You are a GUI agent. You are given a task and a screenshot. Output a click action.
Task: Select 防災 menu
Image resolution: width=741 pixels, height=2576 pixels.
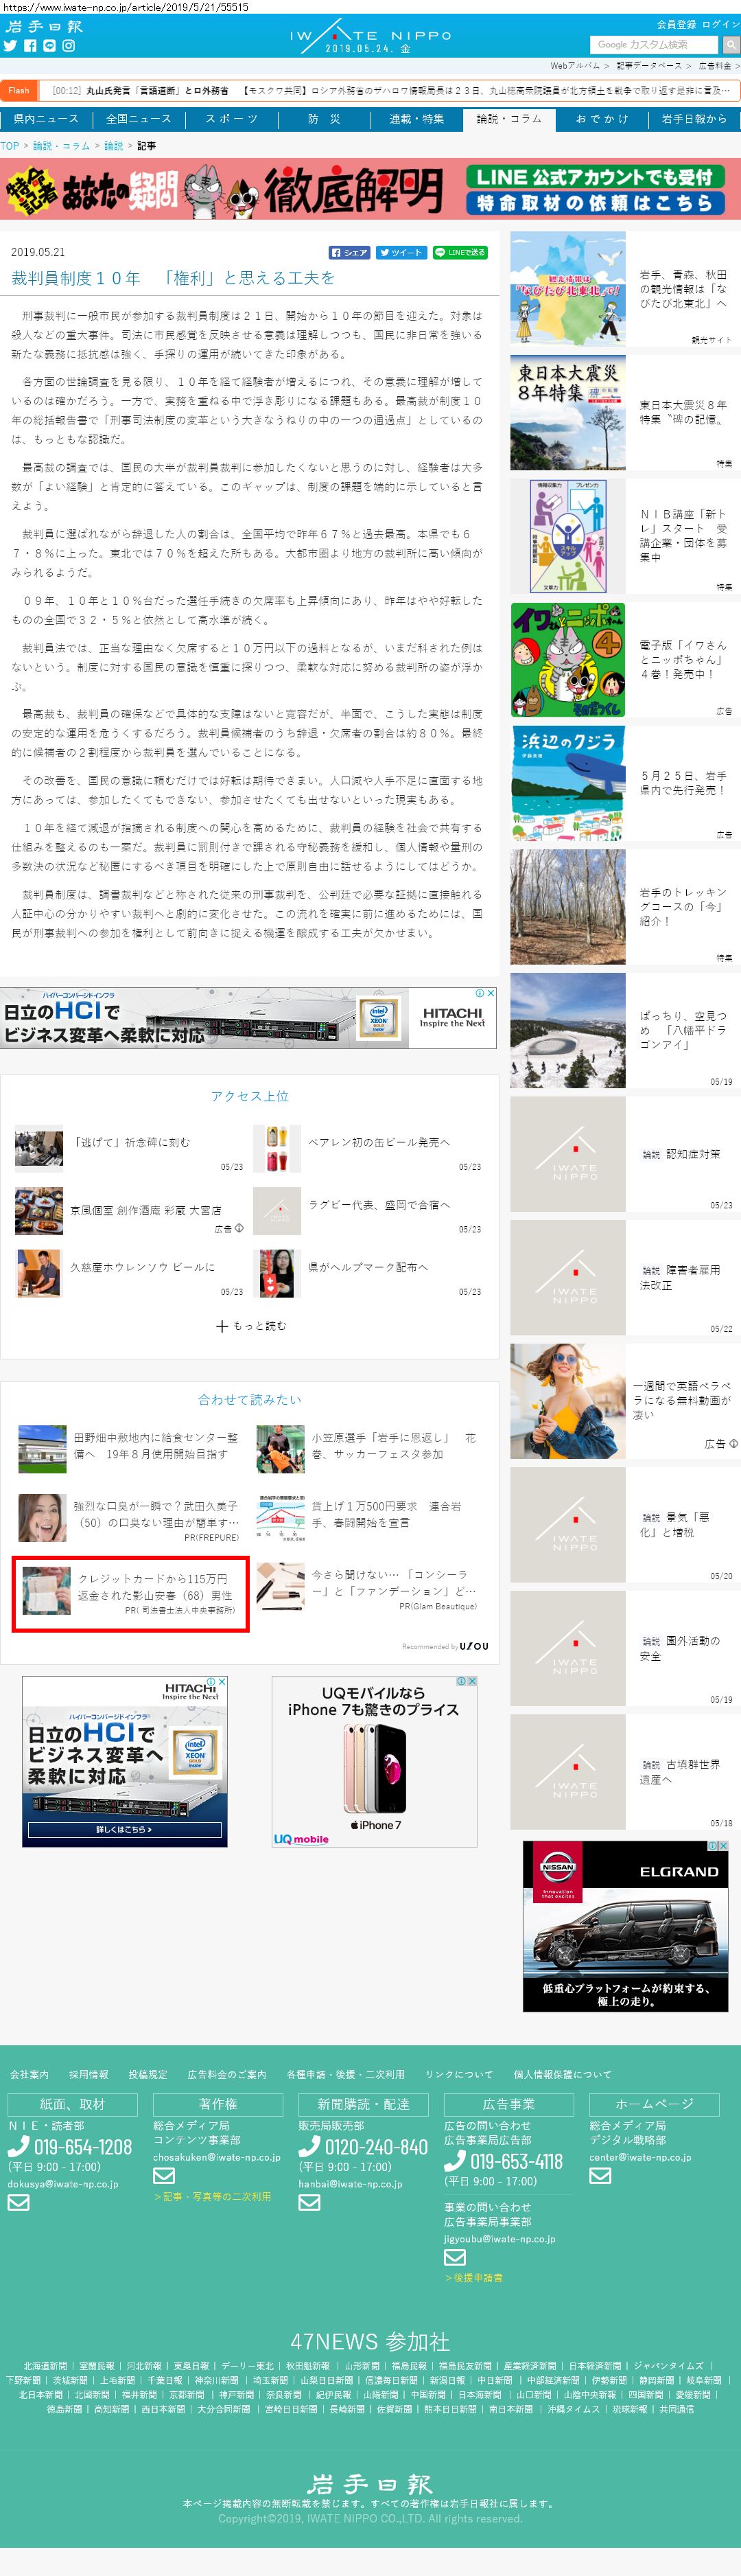tap(324, 119)
